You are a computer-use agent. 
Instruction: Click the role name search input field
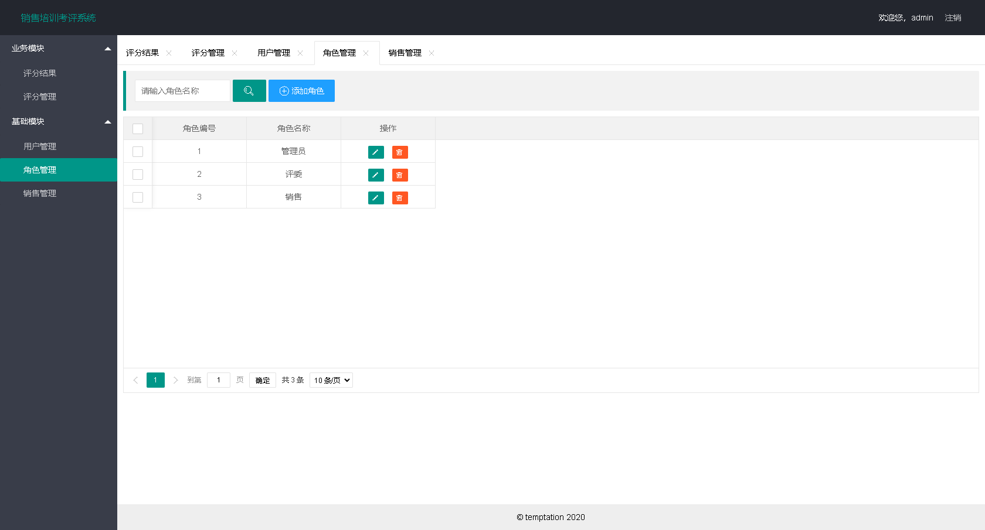182,91
